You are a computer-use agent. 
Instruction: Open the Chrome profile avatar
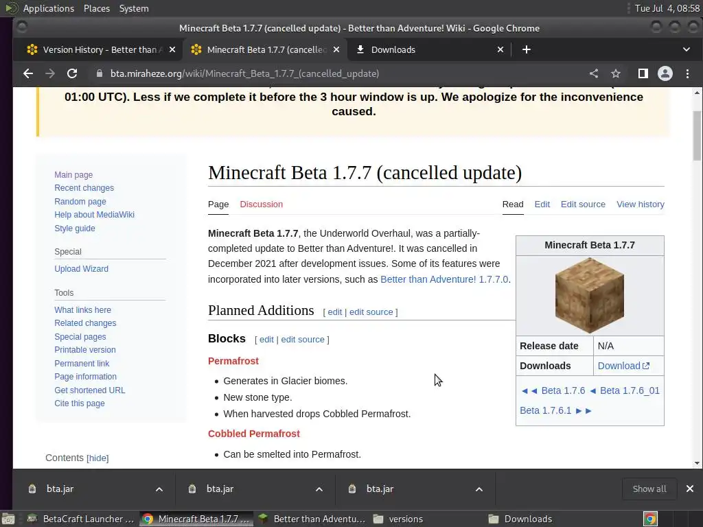(x=665, y=73)
